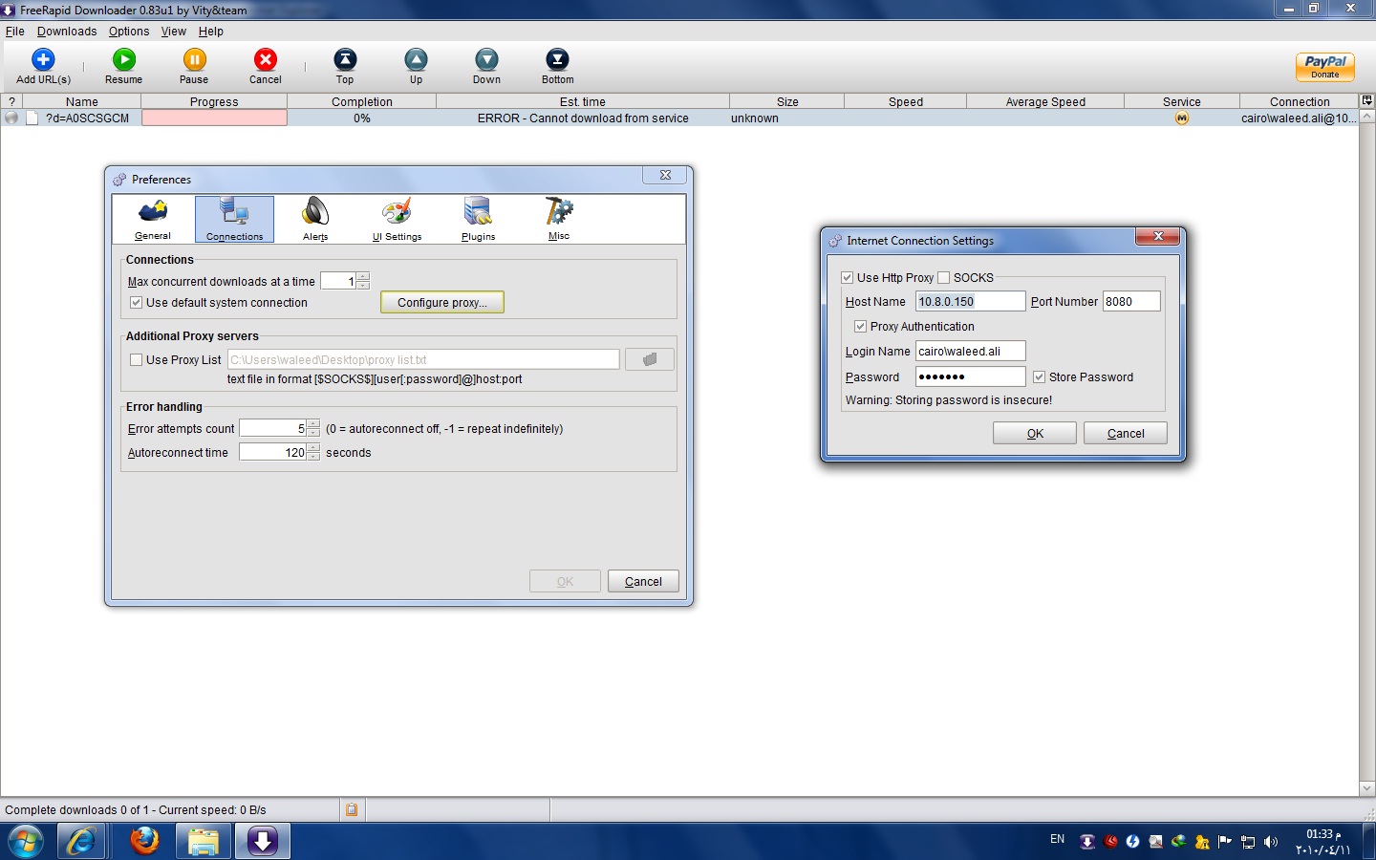
Task: Click the Host Name input field
Action: 969,302
